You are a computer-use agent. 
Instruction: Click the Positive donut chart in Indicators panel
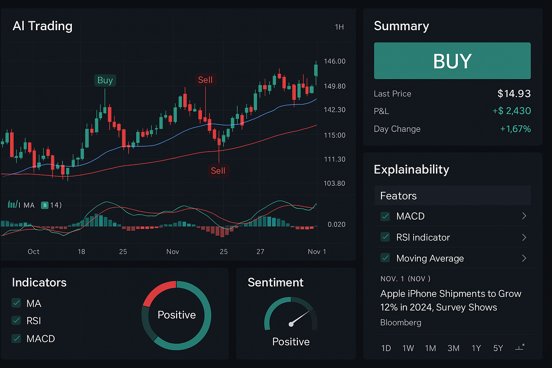(176, 315)
